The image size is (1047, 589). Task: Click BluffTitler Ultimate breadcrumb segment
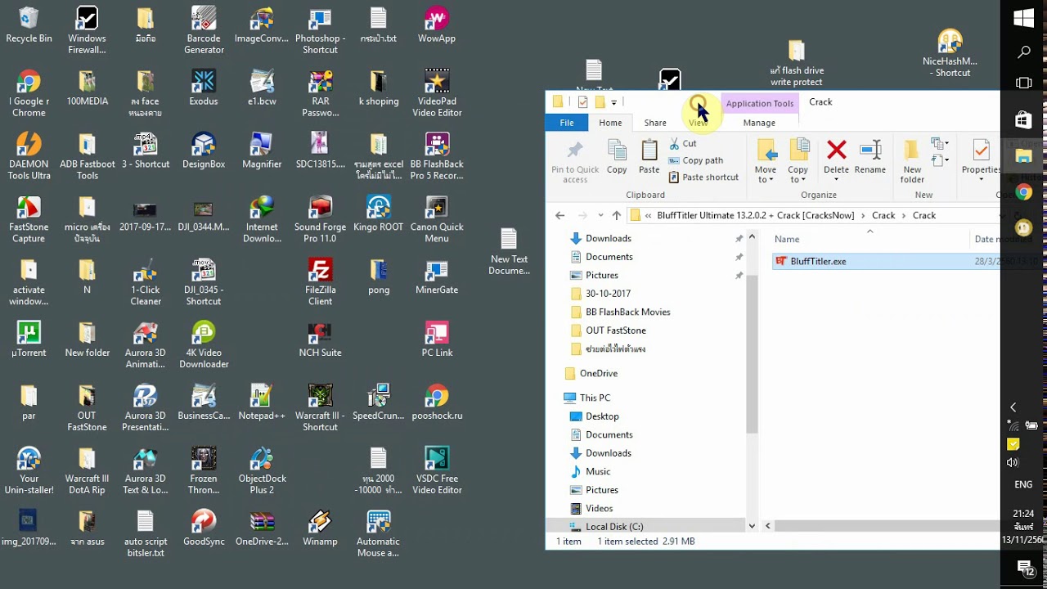coord(755,216)
